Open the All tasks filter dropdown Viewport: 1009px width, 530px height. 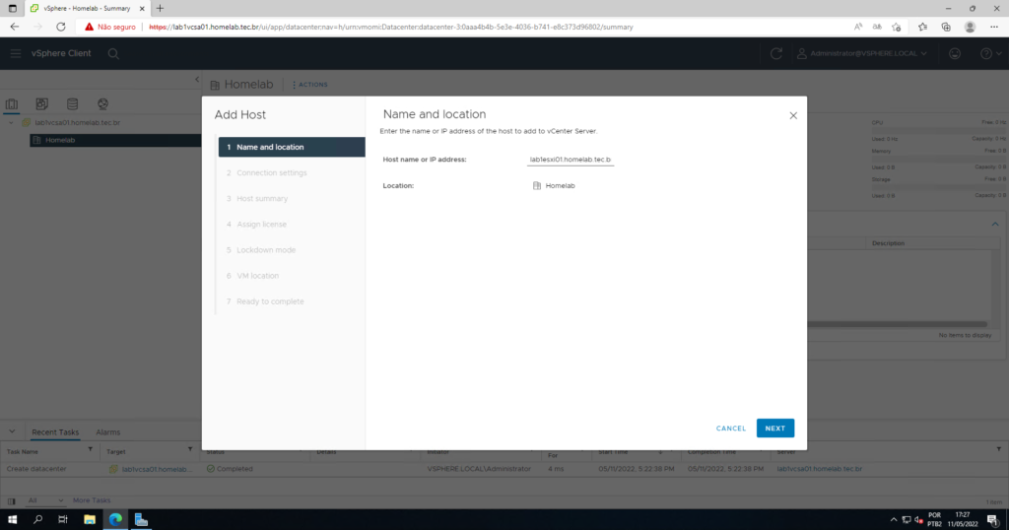point(45,500)
